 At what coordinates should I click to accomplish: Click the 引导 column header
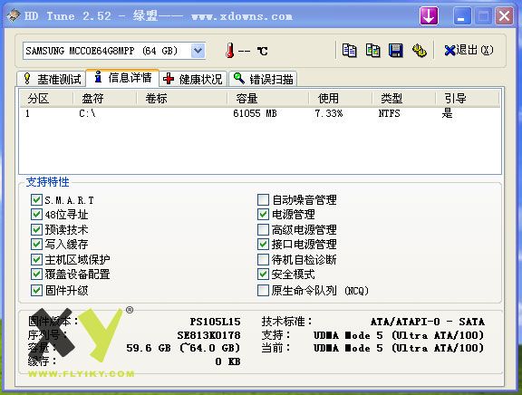[468, 99]
